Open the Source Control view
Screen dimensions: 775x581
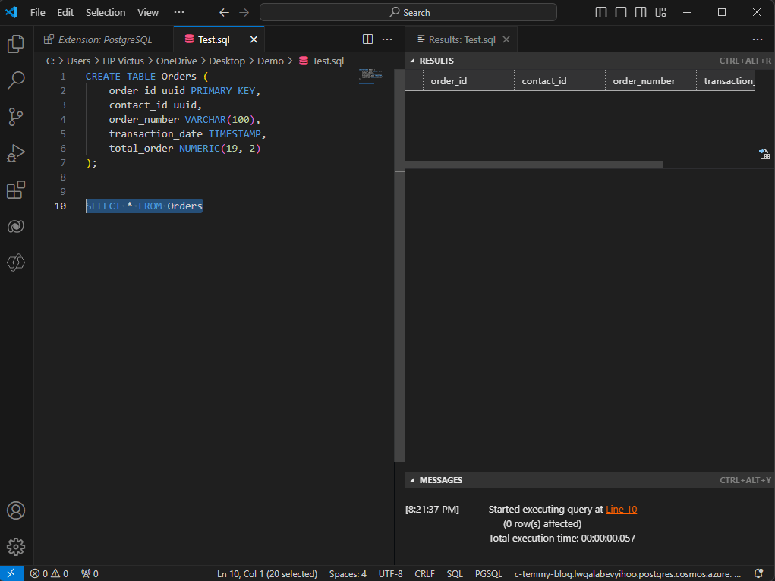pos(16,117)
